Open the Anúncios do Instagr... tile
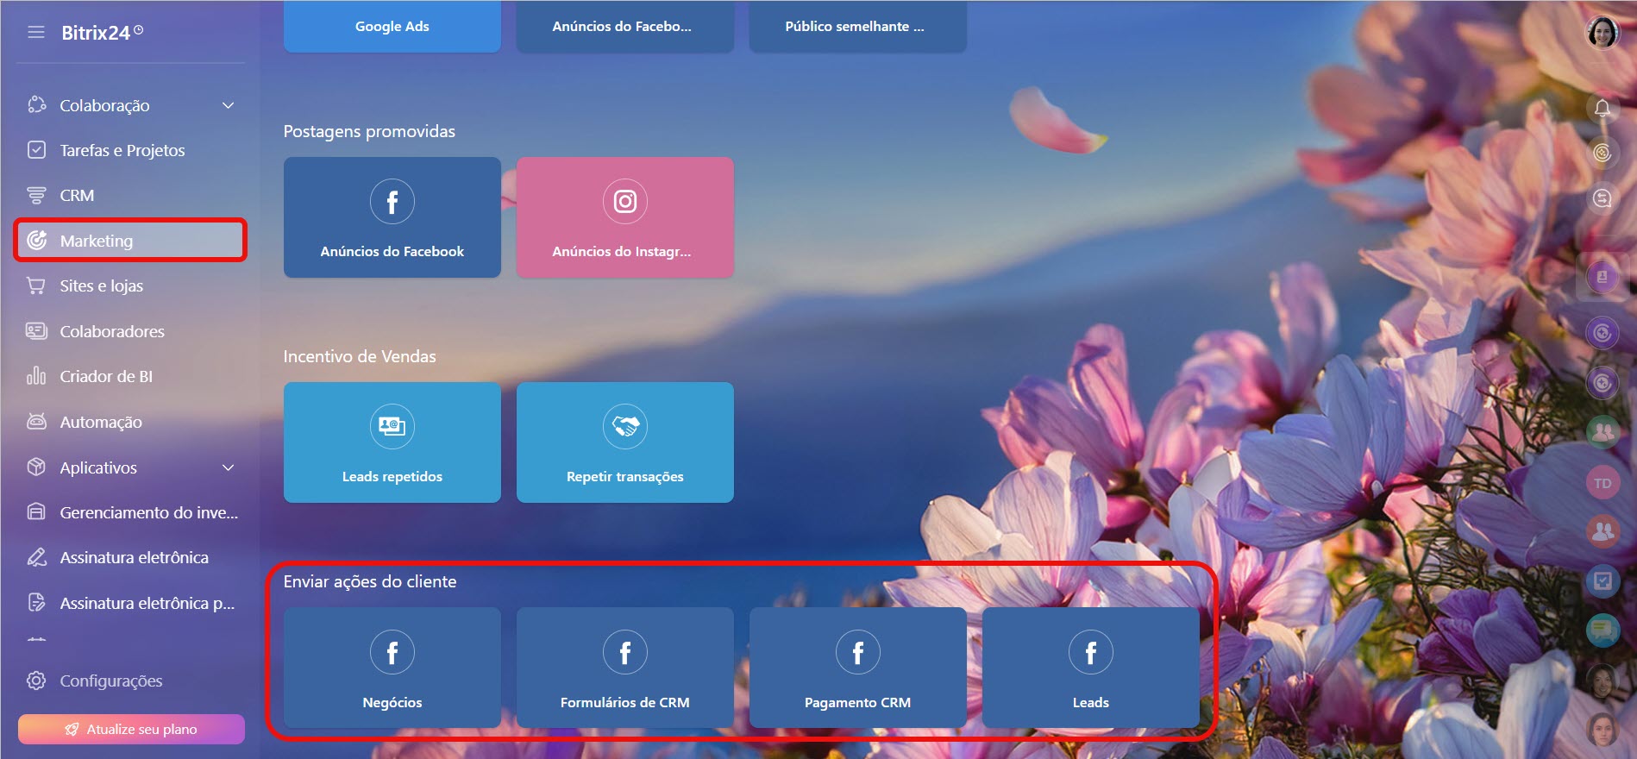The height and width of the screenshot is (759, 1637). [625, 217]
